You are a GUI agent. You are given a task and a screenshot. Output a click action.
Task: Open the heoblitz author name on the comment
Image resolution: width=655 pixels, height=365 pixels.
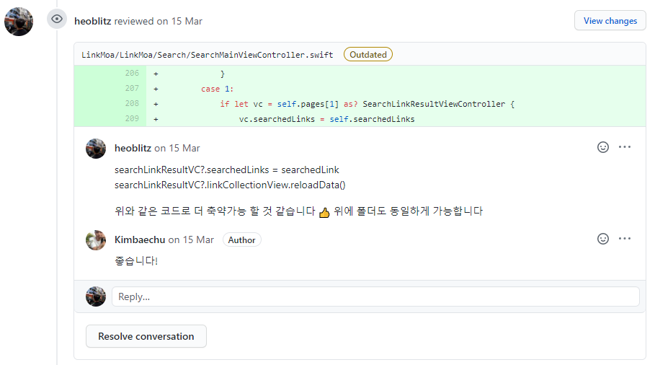click(x=133, y=148)
